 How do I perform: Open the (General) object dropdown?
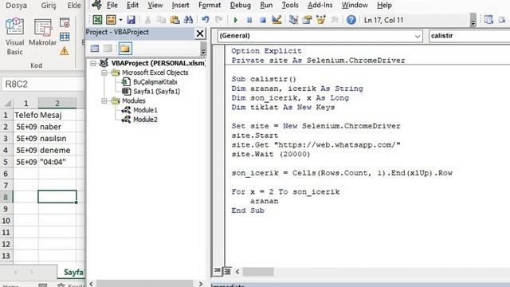tap(320, 36)
